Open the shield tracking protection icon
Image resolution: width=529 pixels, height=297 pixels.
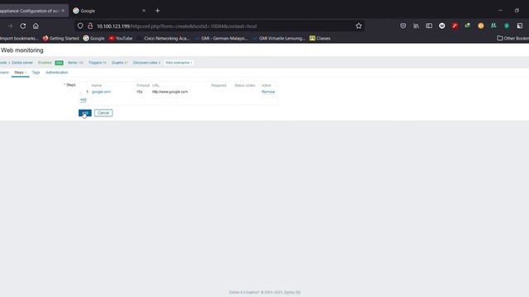click(x=80, y=26)
